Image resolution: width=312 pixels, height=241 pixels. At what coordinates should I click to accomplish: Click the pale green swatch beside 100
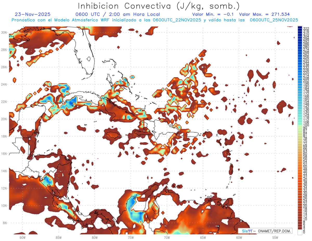click(300, 126)
